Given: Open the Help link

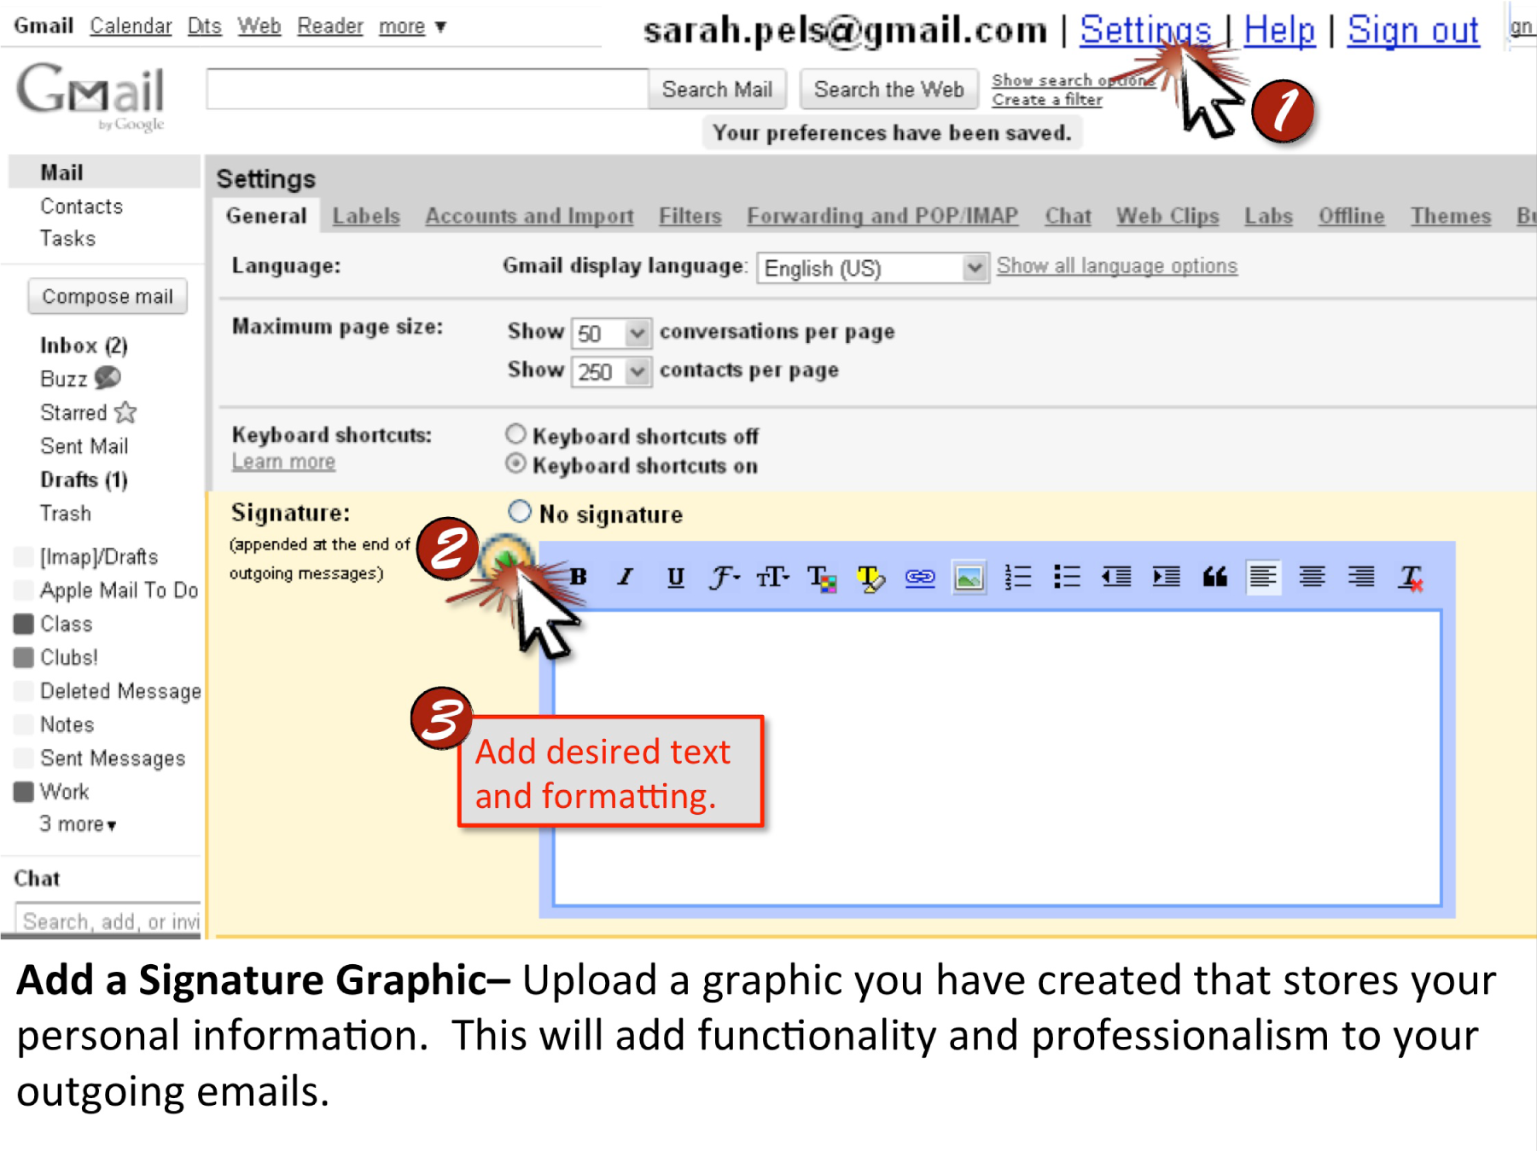Looking at the screenshot, I should tap(1278, 31).
